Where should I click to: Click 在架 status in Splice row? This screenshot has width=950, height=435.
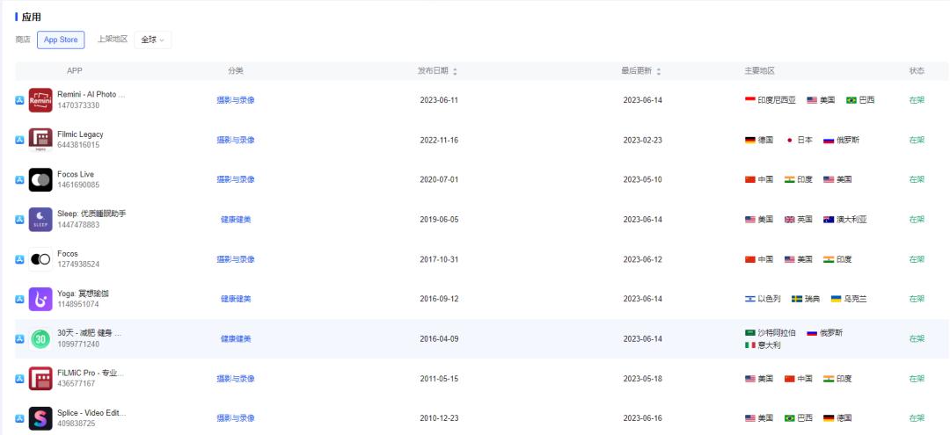pos(917,418)
